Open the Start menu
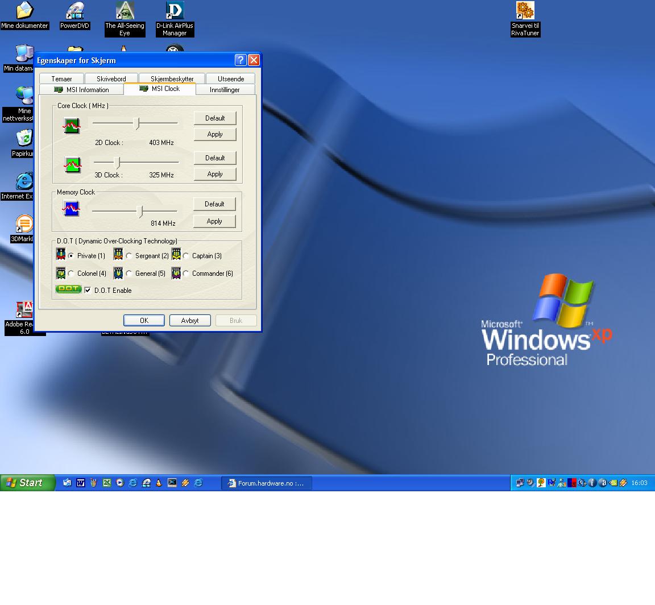Image resolution: width=655 pixels, height=605 pixels. (27, 483)
